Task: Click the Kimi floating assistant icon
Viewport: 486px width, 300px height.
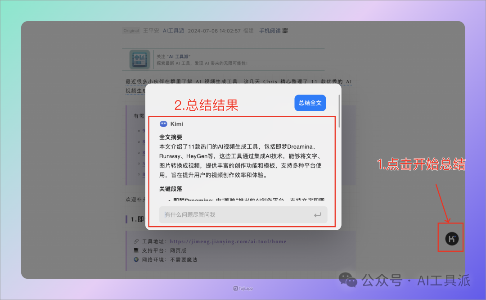Action: [452, 239]
